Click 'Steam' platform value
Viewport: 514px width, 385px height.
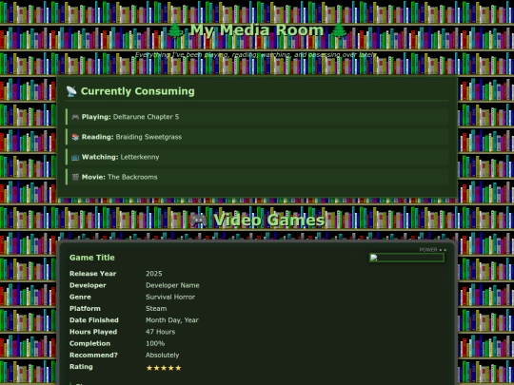[156, 309]
